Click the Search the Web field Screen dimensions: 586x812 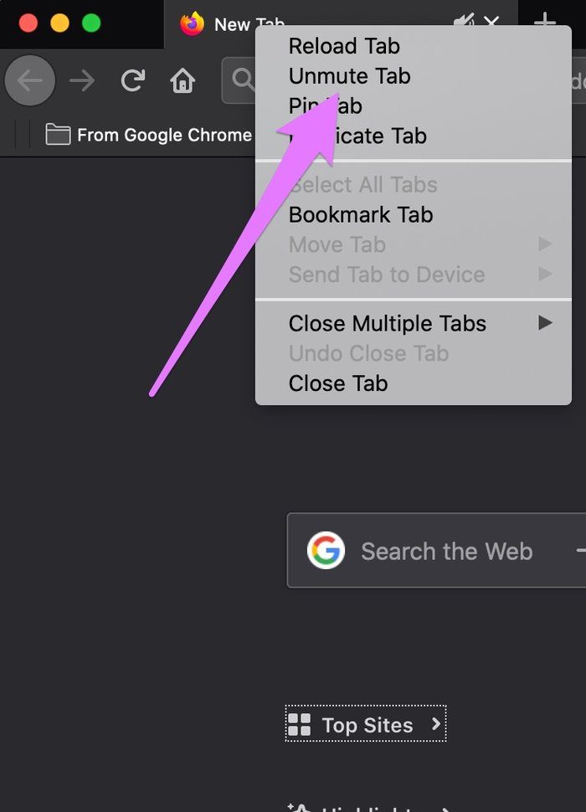(436, 551)
